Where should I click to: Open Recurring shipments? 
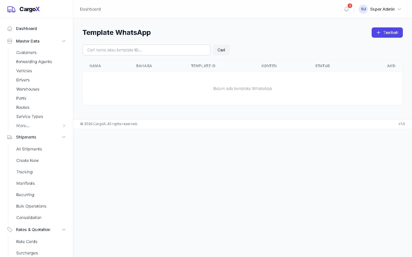coord(25,195)
